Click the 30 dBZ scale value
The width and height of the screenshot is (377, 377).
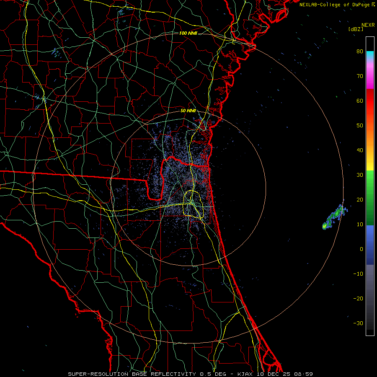[x=360, y=175]
